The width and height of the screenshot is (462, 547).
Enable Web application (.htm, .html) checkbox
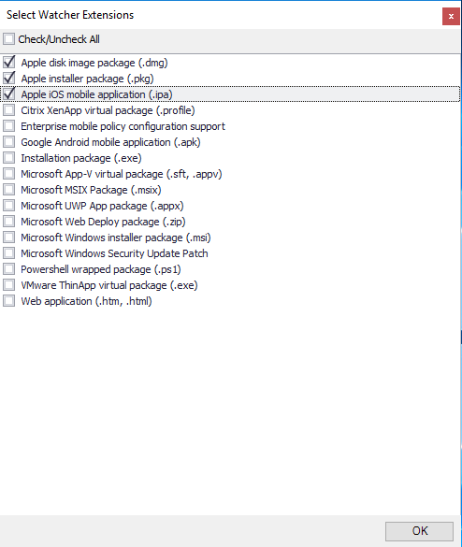(x=8, y=301)
